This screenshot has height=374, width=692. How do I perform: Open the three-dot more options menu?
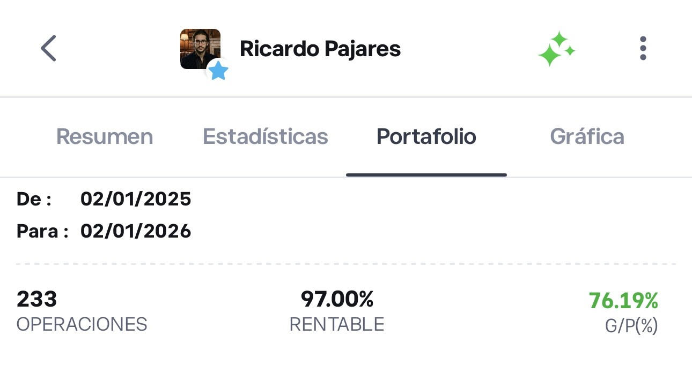[x=643, y=49]
